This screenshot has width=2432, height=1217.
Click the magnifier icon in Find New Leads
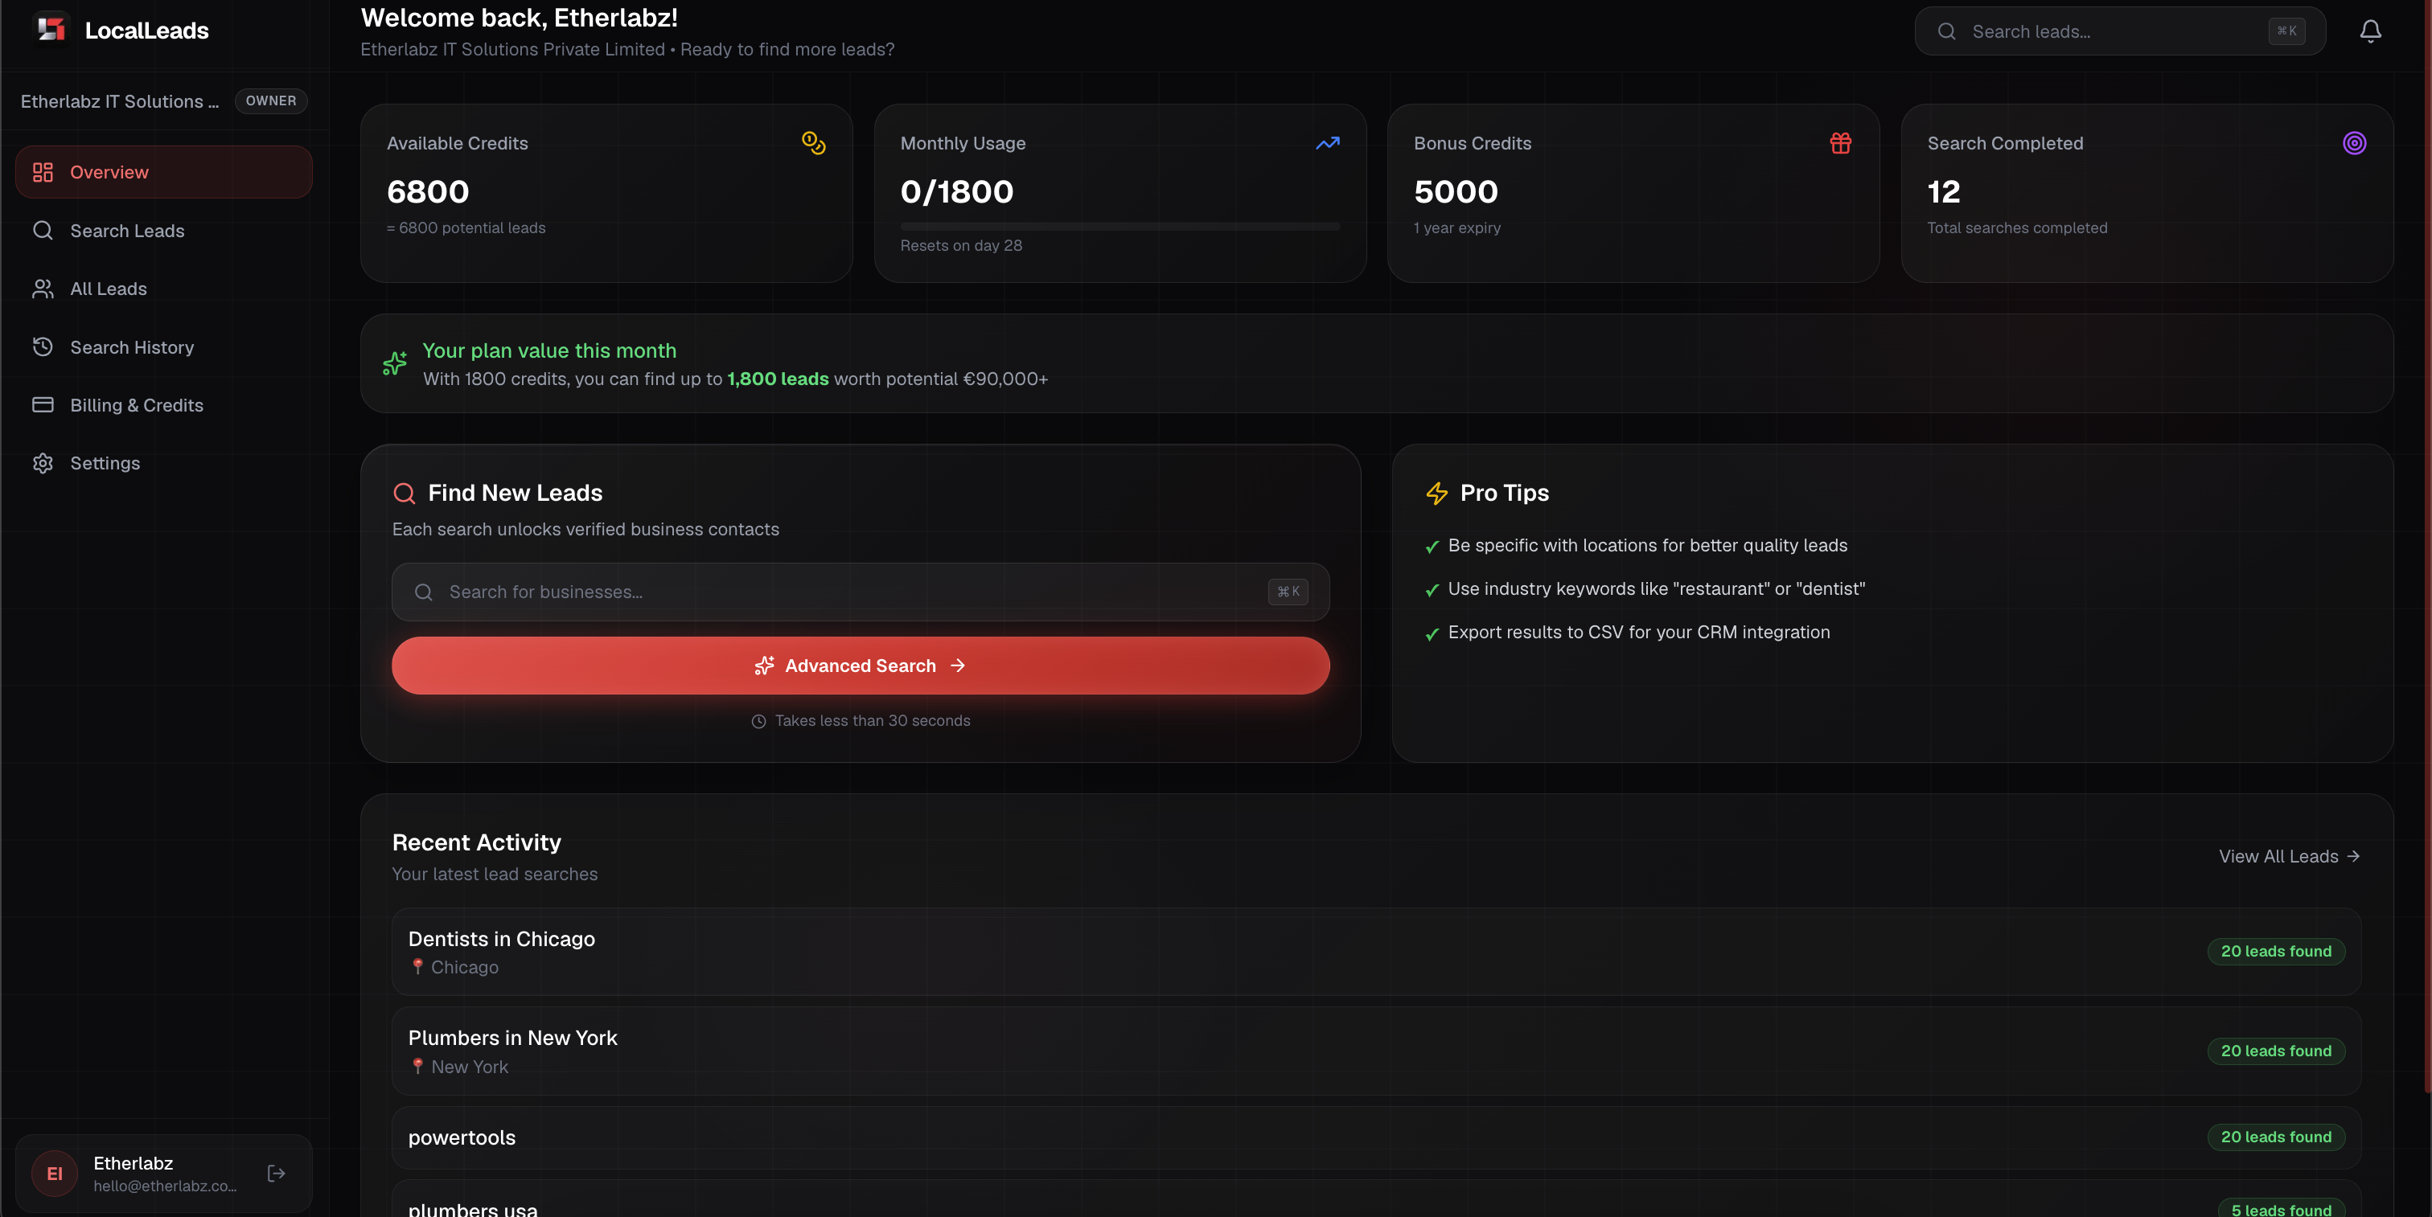pos(404,493)
